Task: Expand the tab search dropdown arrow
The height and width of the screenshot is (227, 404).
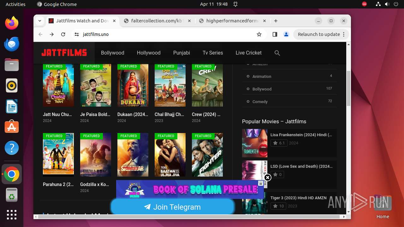Action: click(40, 21)
